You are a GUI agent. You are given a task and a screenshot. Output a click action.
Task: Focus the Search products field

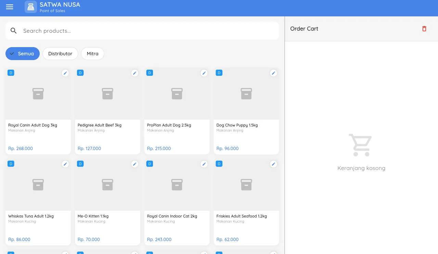click(x=142, y=31)
